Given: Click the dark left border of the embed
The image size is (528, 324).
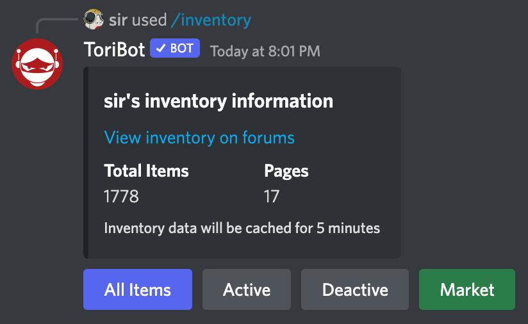Looking at the screenshot, I should tap(85, 163).
